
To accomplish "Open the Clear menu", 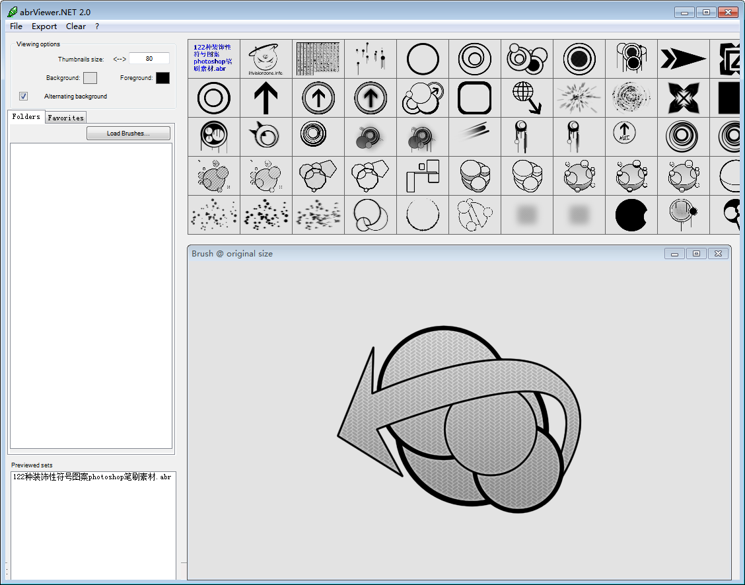I will click(75, 26).
